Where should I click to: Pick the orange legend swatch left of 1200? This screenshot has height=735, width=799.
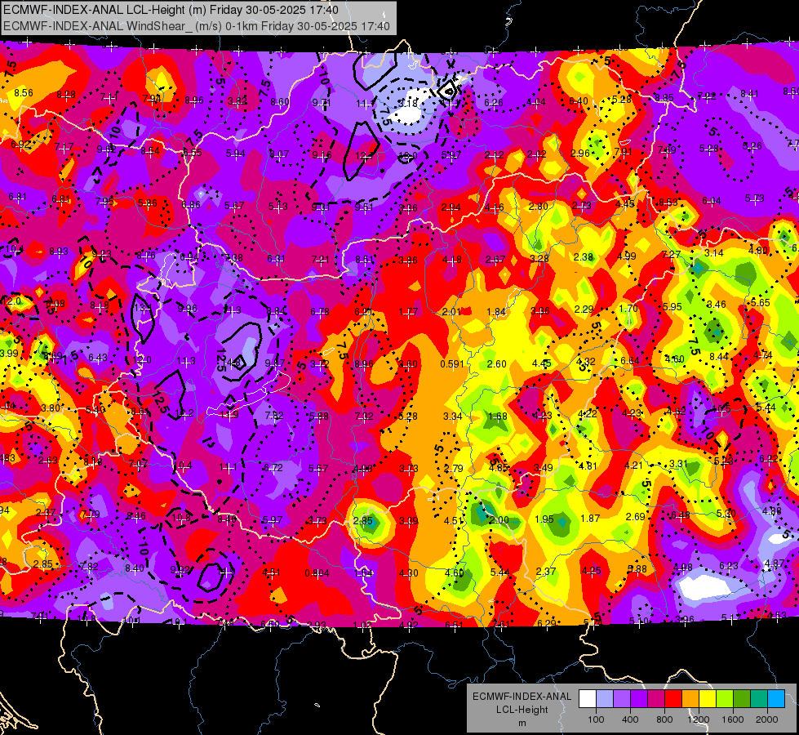click(690, 699)
